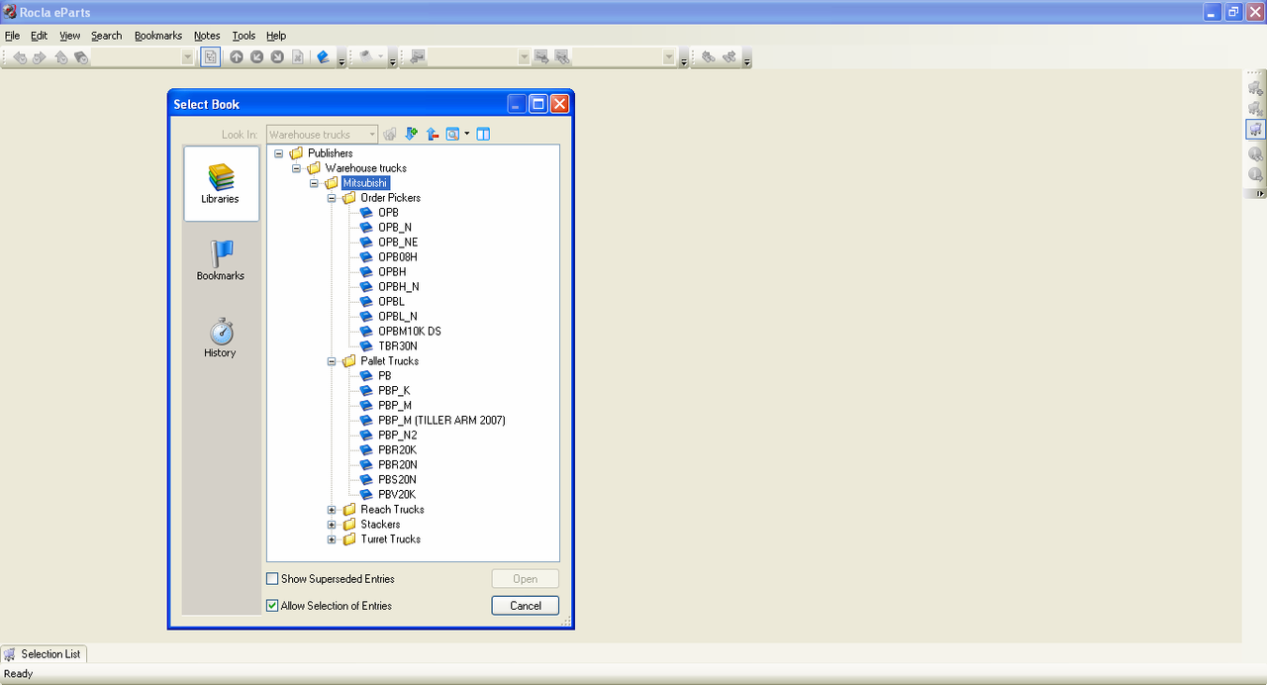Select the OPBL_N book entry
This screenshot has width=1267, height=685.
click(397, 317)
